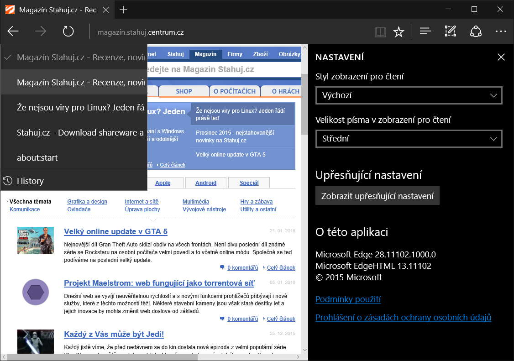Open 'Velký online update v GTA 5' article headline
The width and height of the screenshot is (514, 361).
(x=115, y=231)
